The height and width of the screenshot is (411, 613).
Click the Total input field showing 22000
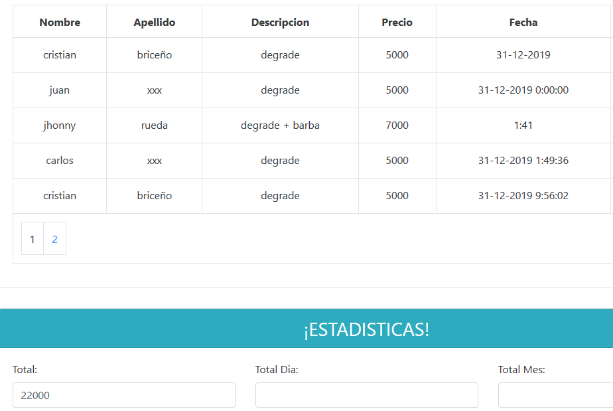[x=124, y=395]
